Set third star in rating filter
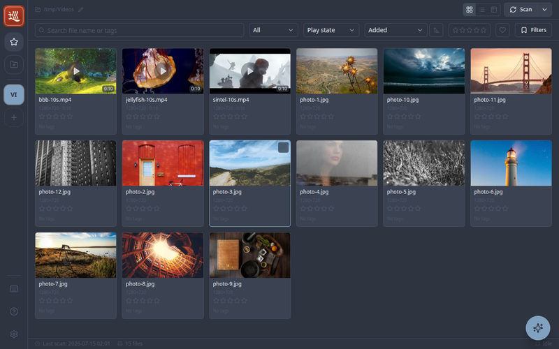 (x=469, y=30)
